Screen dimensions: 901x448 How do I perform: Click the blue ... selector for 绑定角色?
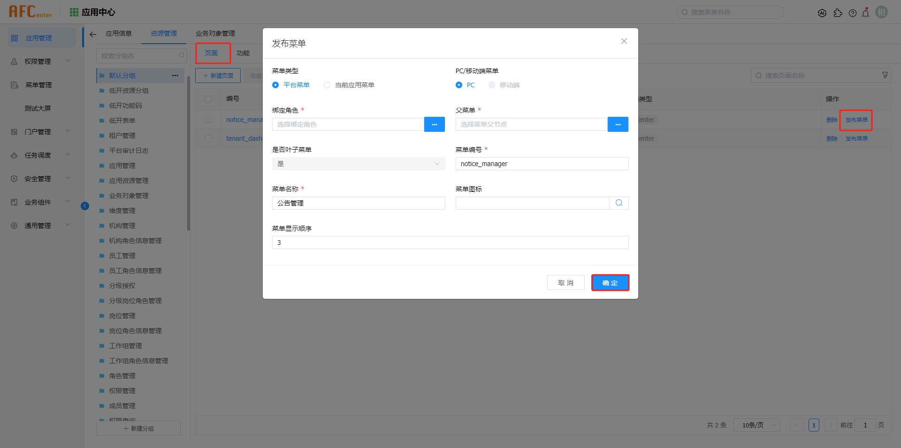[x=434, y=124]
